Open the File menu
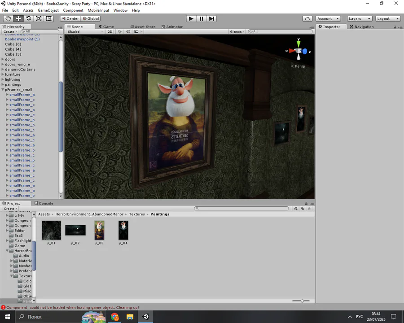 point(5,10)
